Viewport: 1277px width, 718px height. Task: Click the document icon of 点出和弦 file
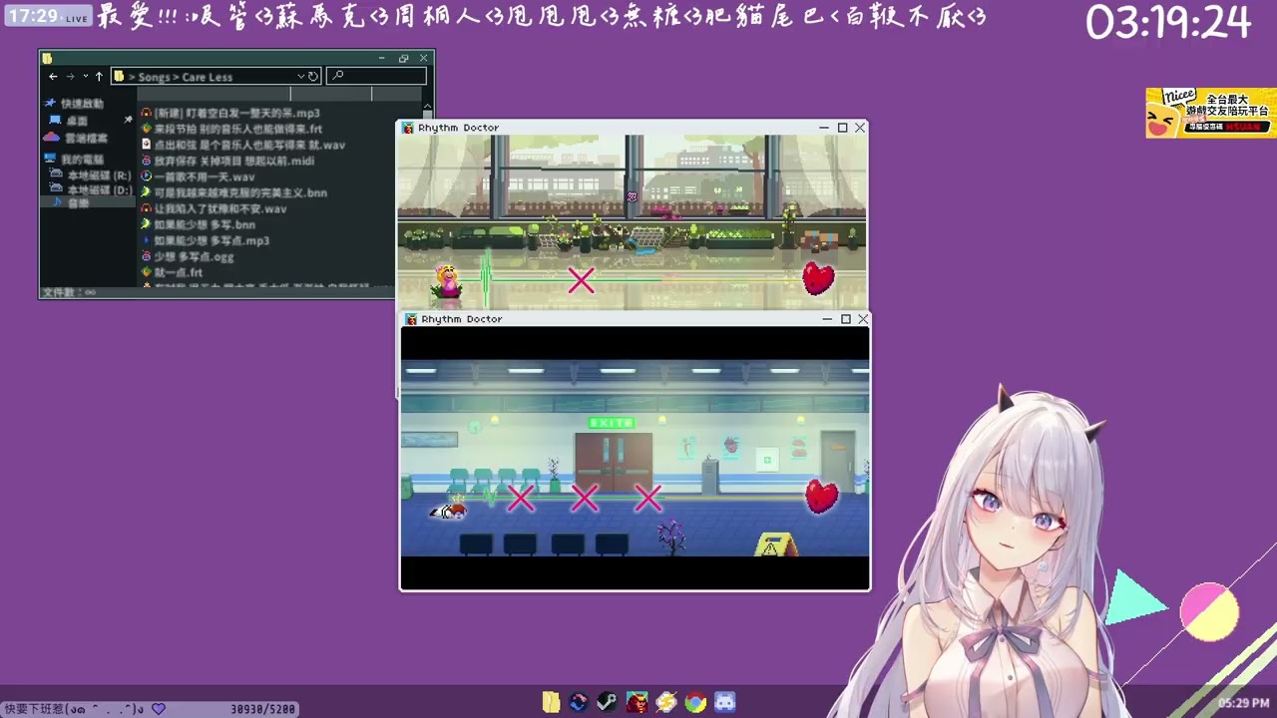(x=147, y=145)
